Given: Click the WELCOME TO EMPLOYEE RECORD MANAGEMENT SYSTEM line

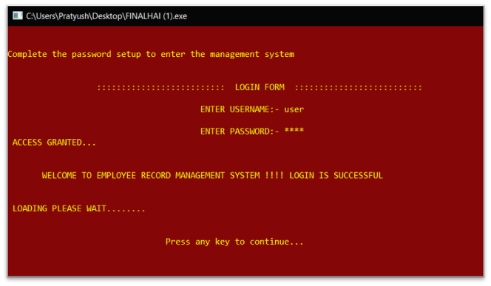Looking at the screenshot, I should pos(212,175).
